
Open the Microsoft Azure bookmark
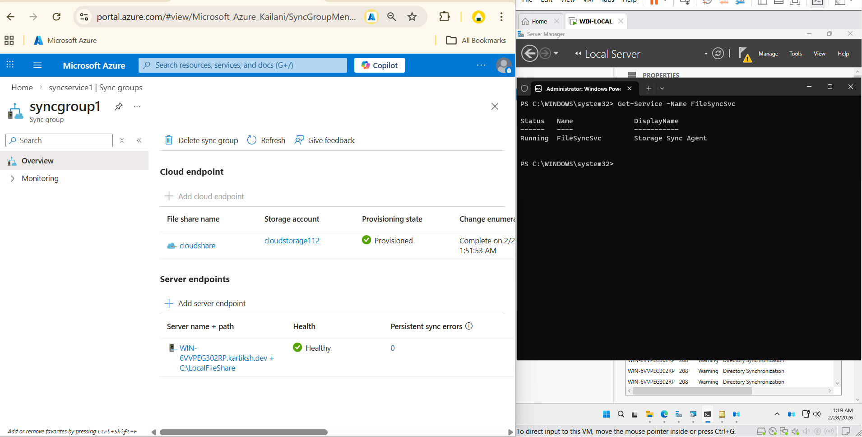pos(65,40)
